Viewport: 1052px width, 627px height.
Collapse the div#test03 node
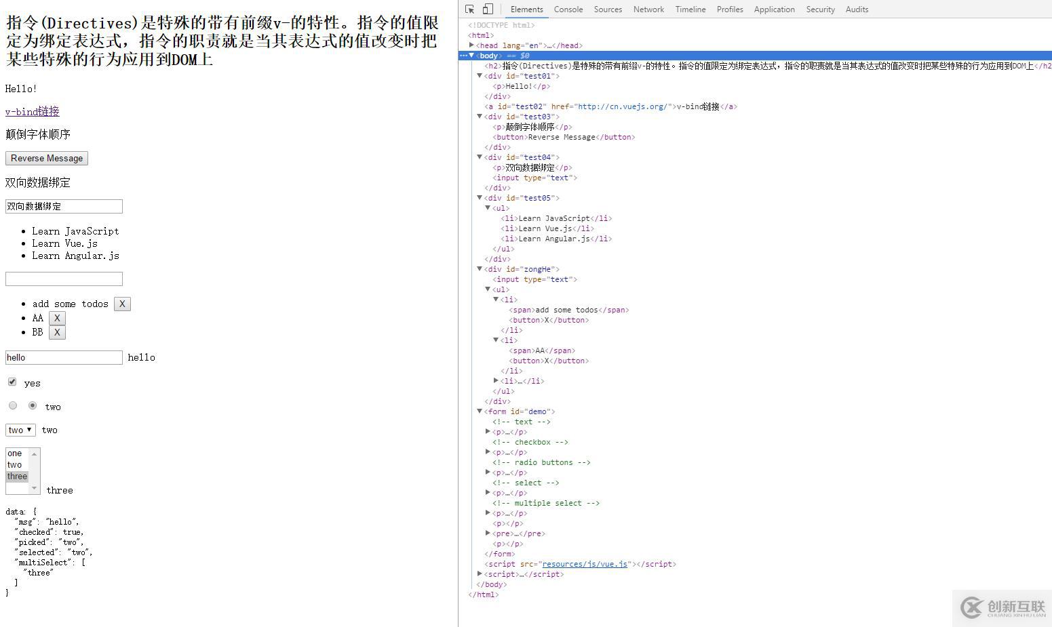(x=480, y=116)
